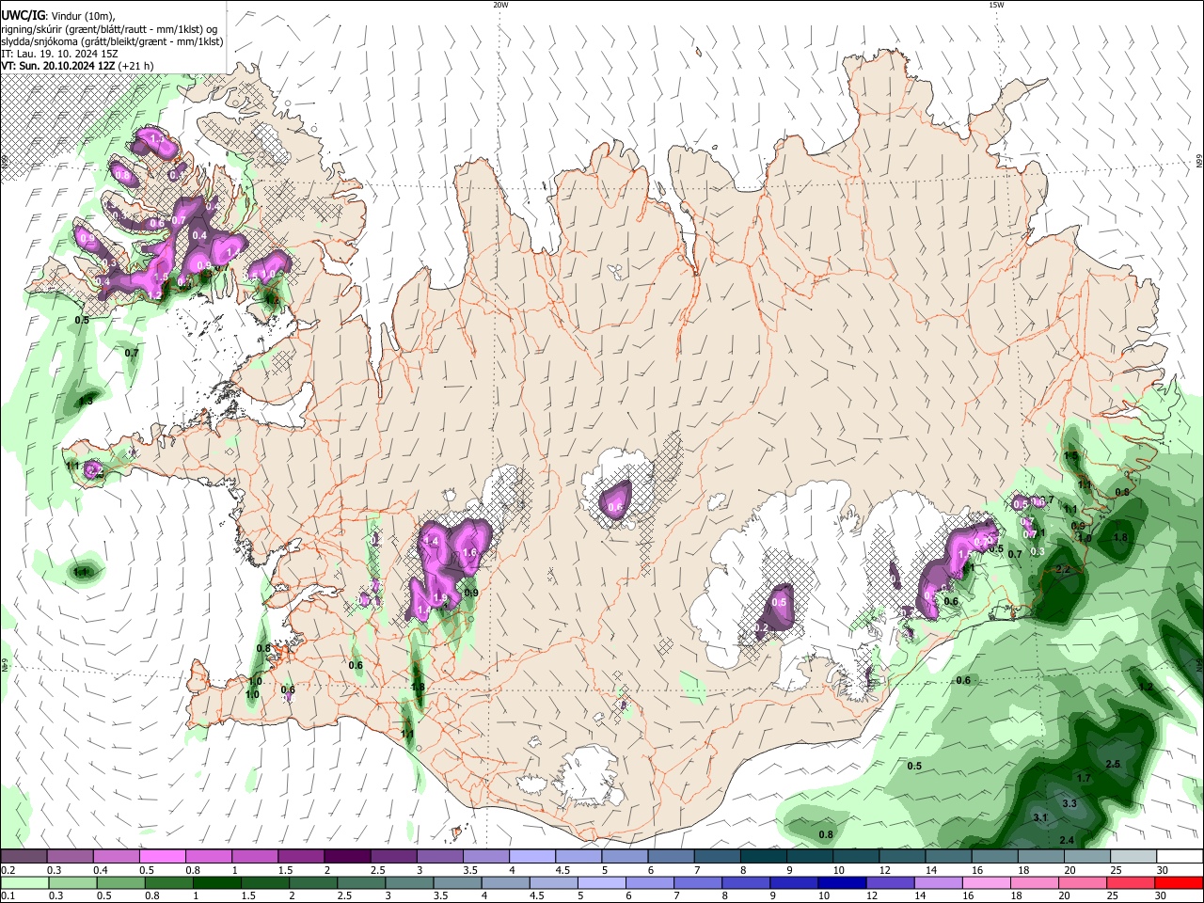Click the '2.4' rain value on the map
1204x903 pixels.
point(1067,840)
